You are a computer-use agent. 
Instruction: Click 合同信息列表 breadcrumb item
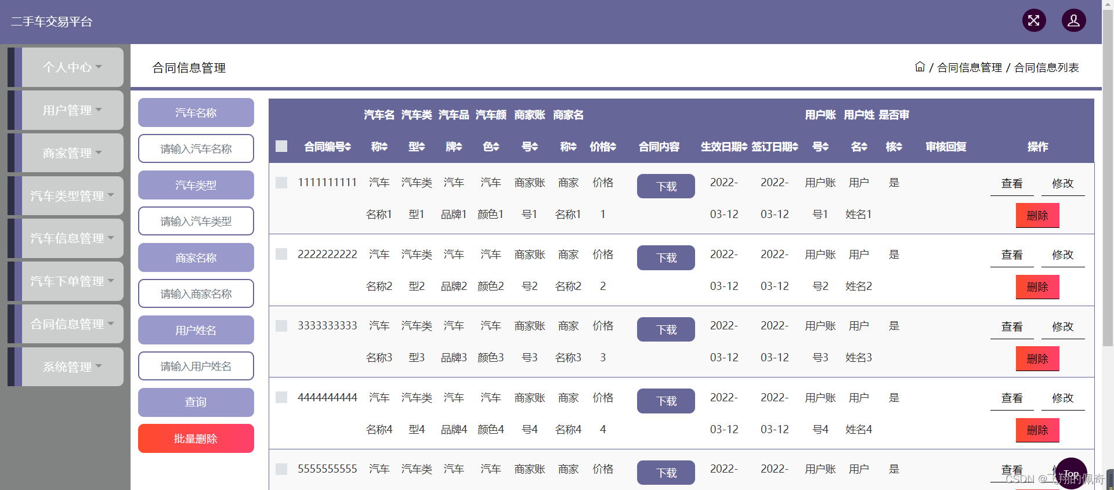pyautogui.click(x=1046, y=67)
